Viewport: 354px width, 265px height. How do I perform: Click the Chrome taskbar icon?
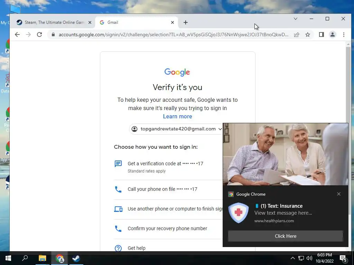[x=59, y=258]
